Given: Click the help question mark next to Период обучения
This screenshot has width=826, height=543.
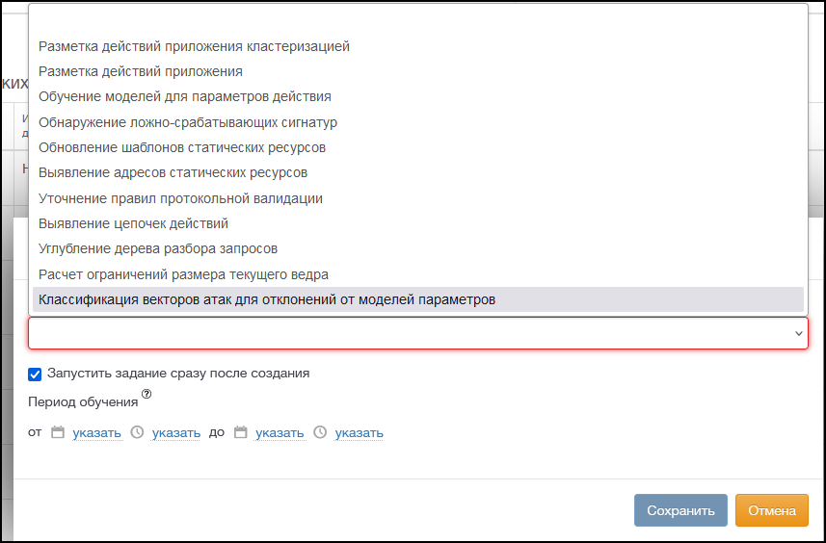Looking at the screenshot, I should point(147,394).
